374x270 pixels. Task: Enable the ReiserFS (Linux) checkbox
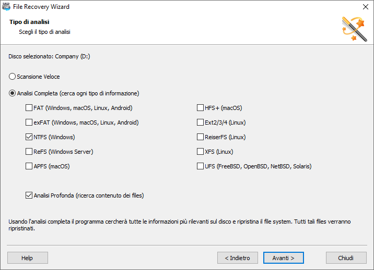coord(200,137)
